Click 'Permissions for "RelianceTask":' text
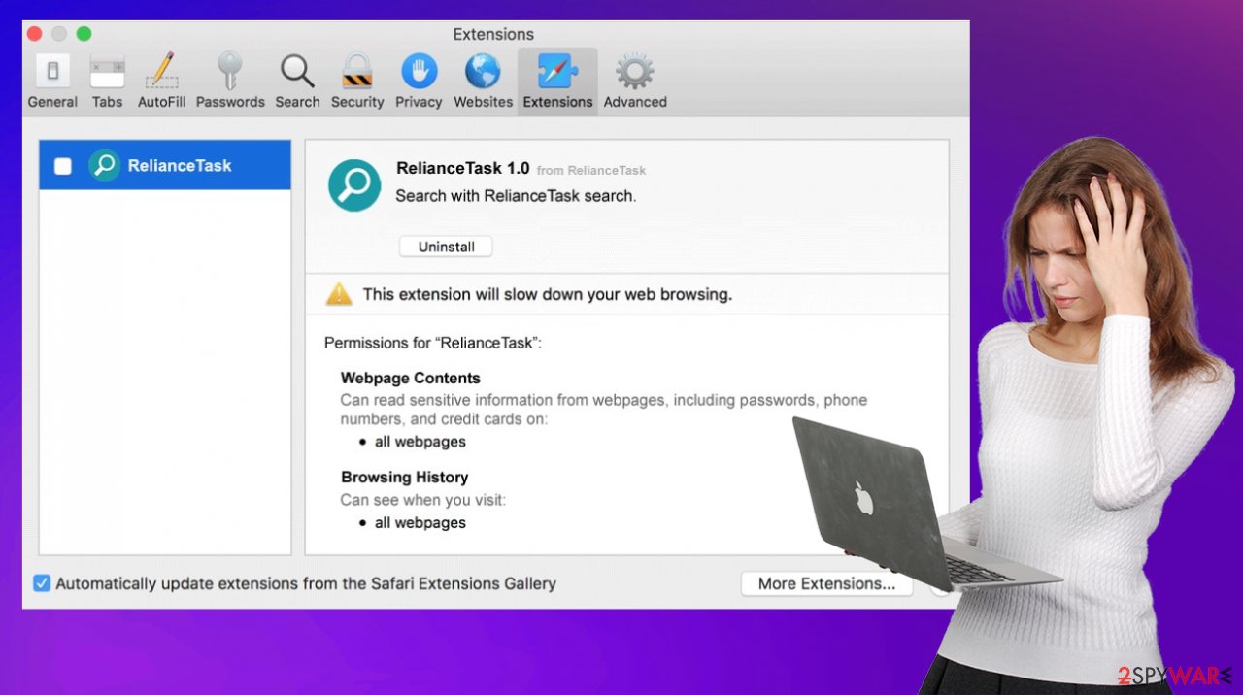The width and height of the screenshot is (1243, 695). point(432,343)
